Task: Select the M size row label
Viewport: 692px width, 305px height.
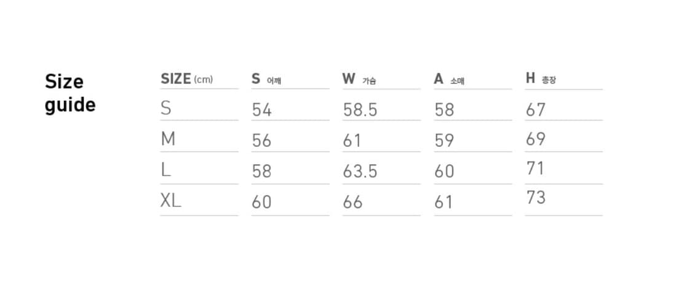Action: click(168, 140)
